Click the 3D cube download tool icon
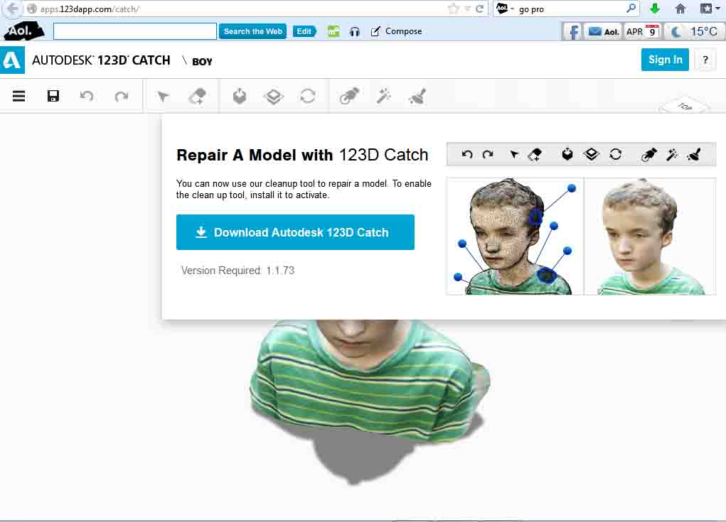Viewport: 726px width, 522px height. [240, 96]
